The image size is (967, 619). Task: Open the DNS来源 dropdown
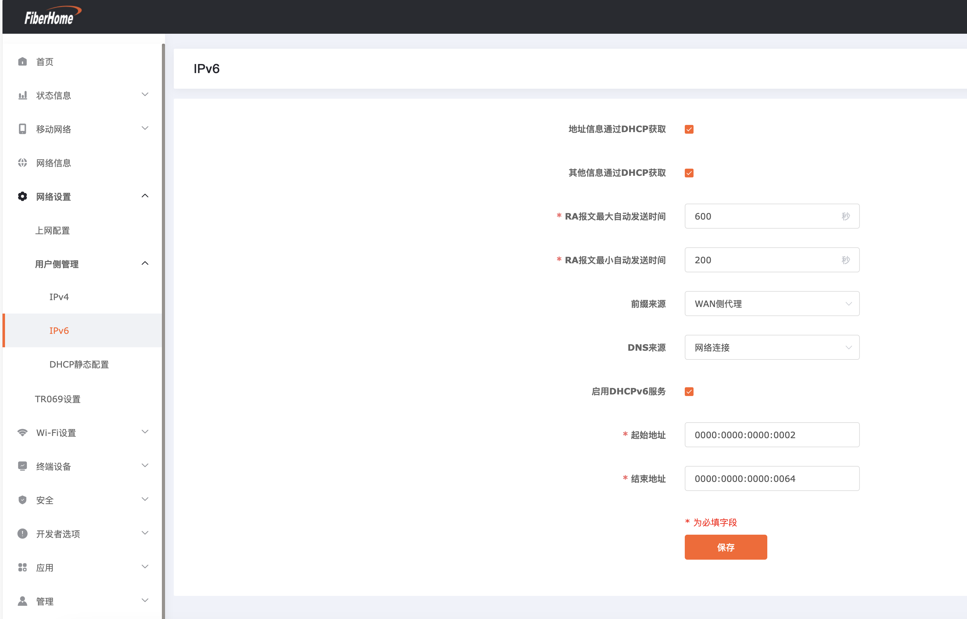(772, 348)
